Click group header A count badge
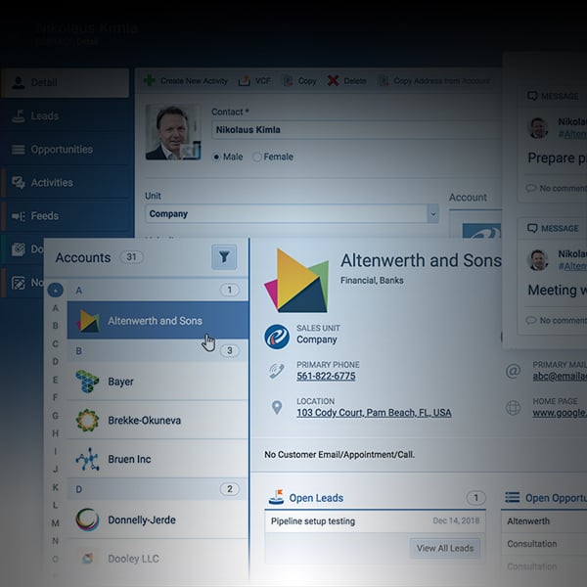 pos(230,290)
